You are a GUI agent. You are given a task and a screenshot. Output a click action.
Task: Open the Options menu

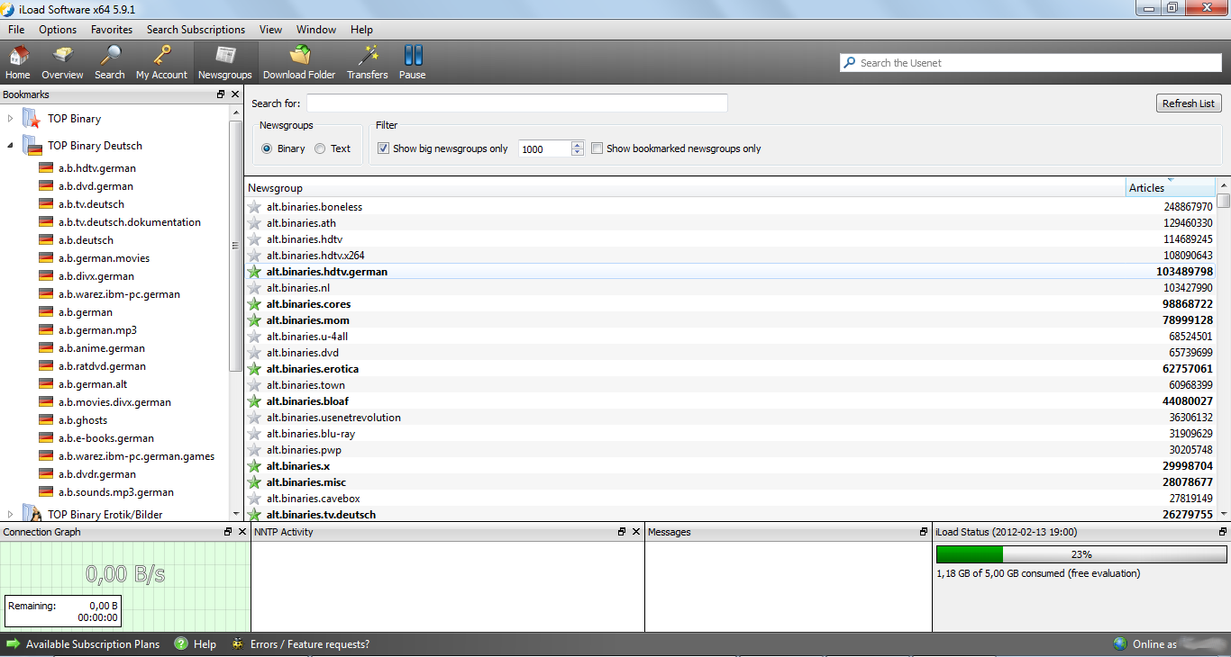(x=57, y=29)
